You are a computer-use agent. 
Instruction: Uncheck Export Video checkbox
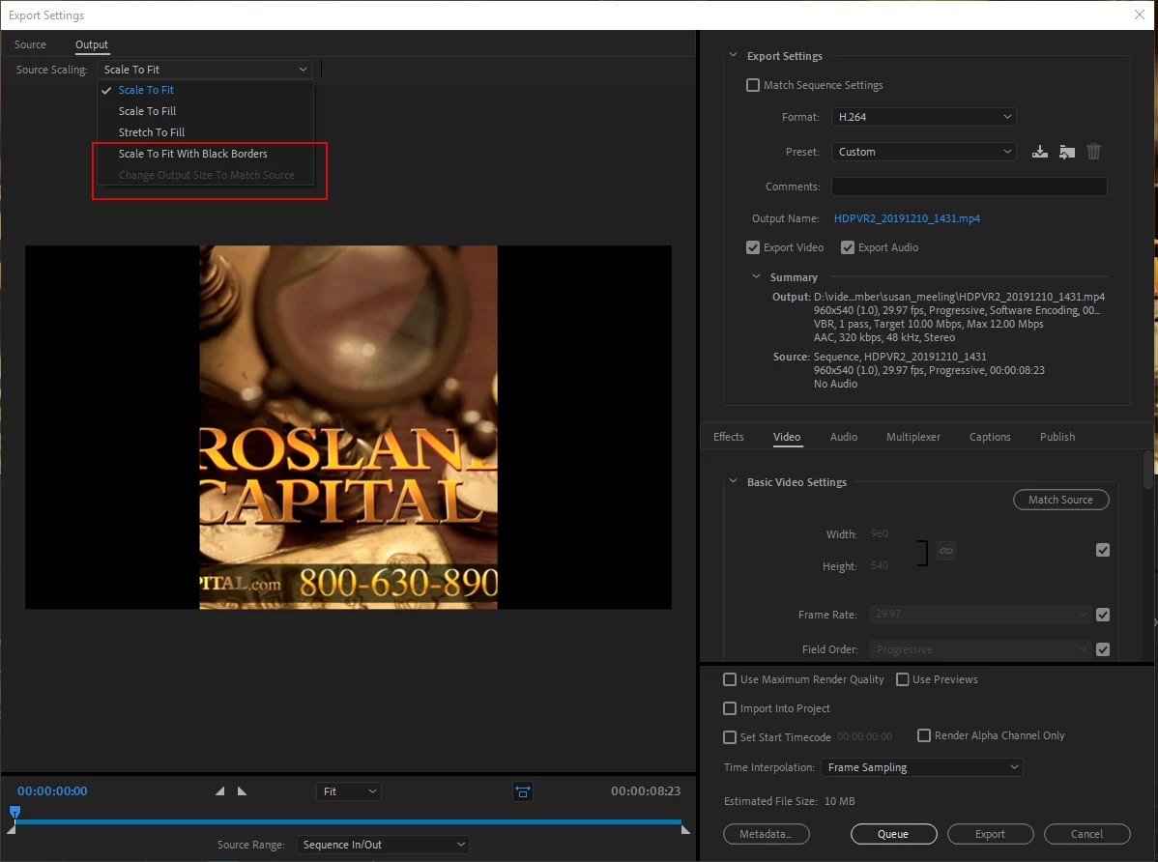[753, 247]
